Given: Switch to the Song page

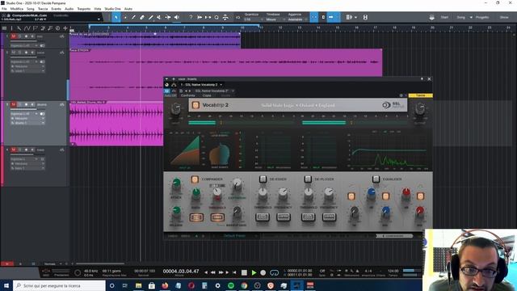Looking at the screenshot, I should (x=461, y=17).
